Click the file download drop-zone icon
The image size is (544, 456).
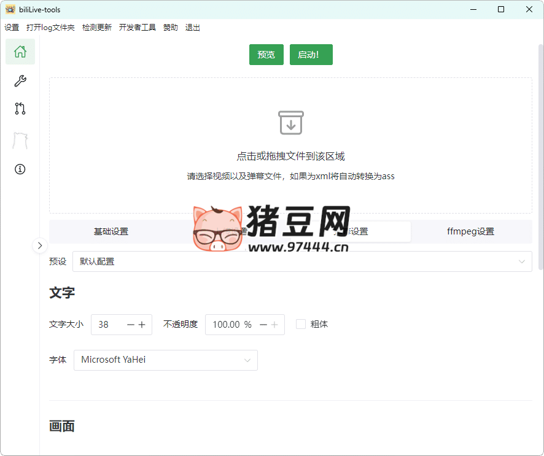(x=290, y=122)
